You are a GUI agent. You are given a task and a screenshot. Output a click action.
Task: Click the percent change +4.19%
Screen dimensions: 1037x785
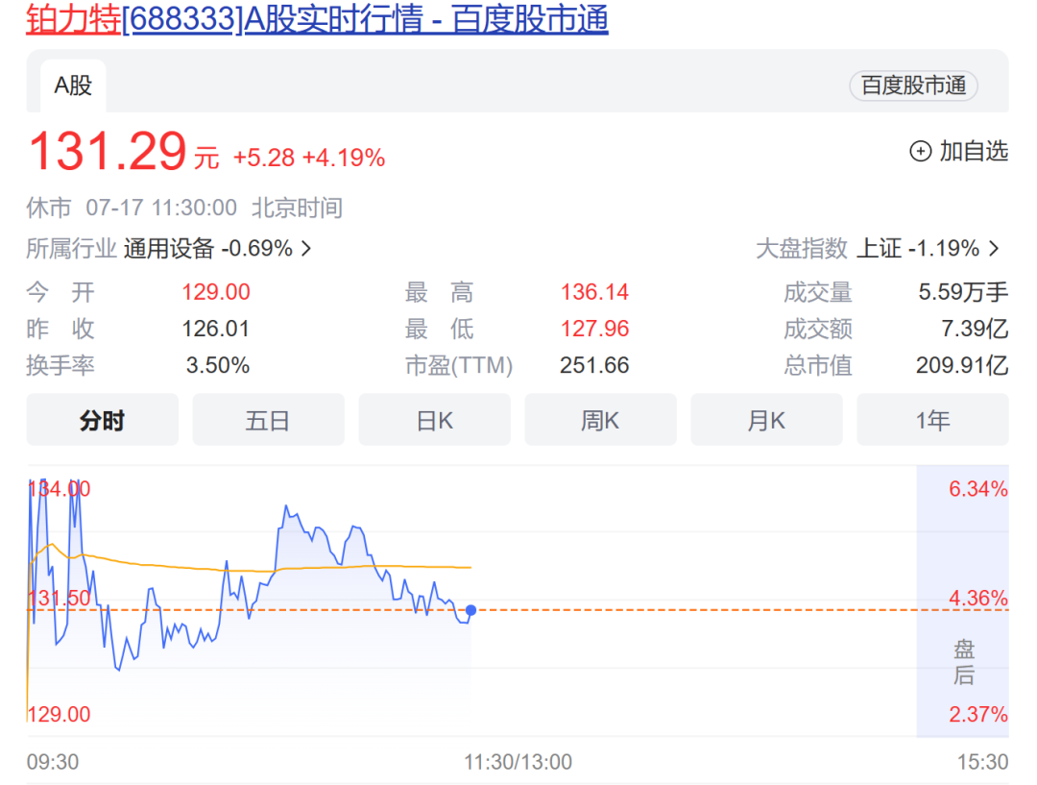pyautogui.click(x=343, y=158)
